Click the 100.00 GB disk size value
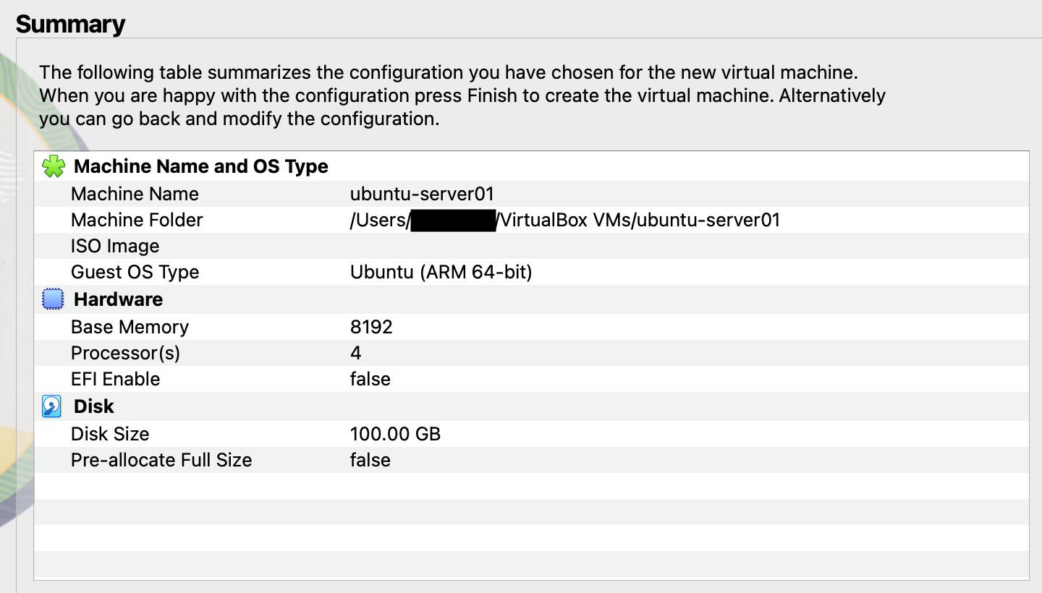Image resolution: width=1042 pixels, height=593 pixels. 395,434
